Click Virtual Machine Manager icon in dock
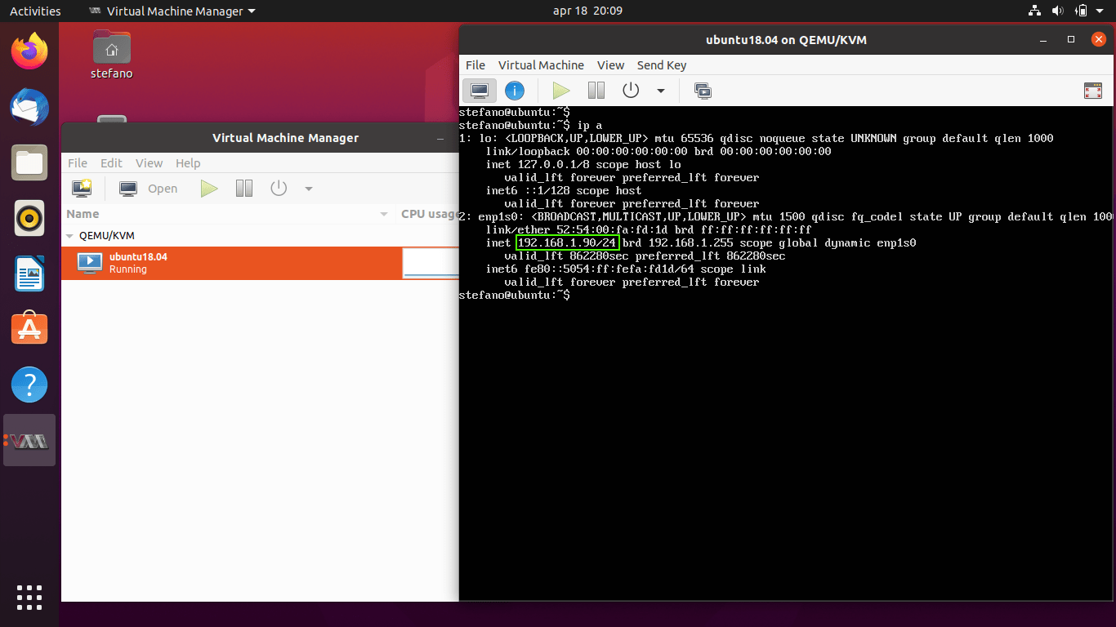 (29, 440)
